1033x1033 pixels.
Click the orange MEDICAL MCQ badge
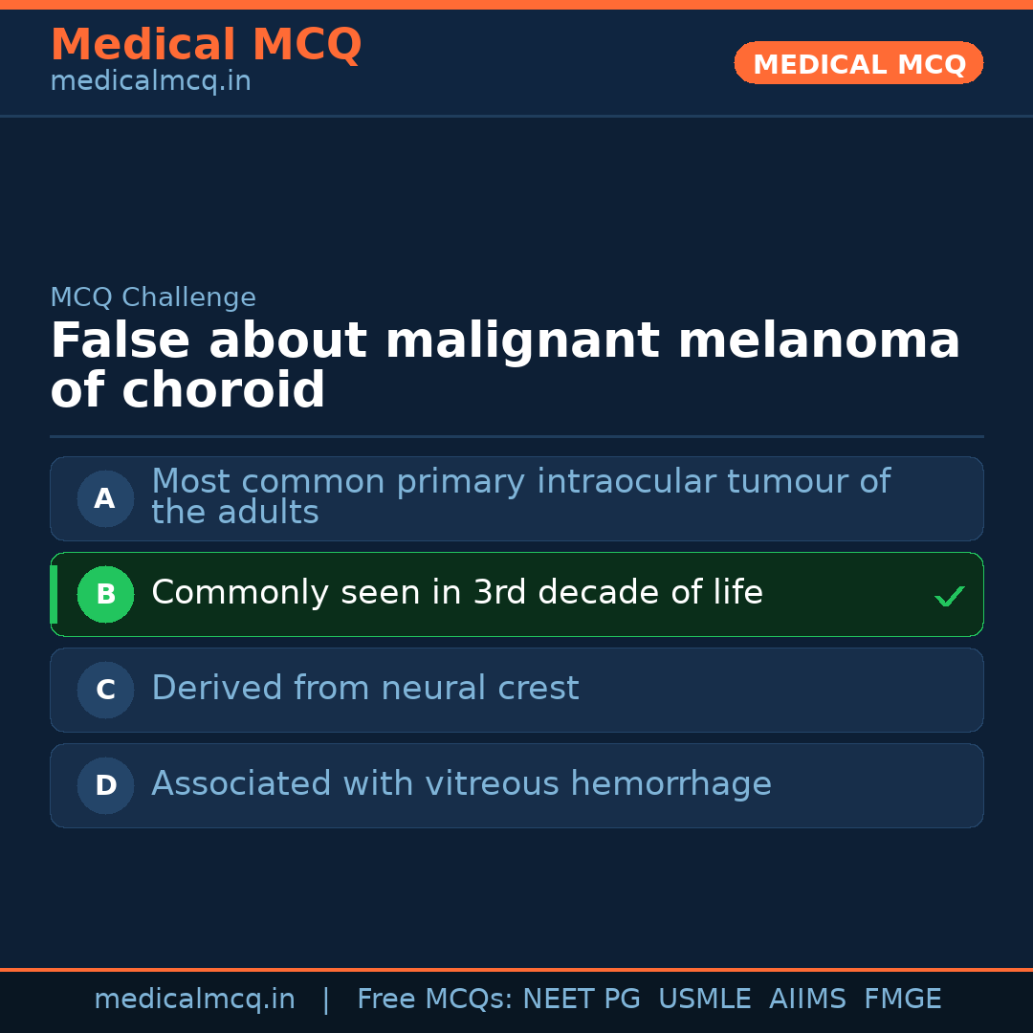tap(858, 63)
